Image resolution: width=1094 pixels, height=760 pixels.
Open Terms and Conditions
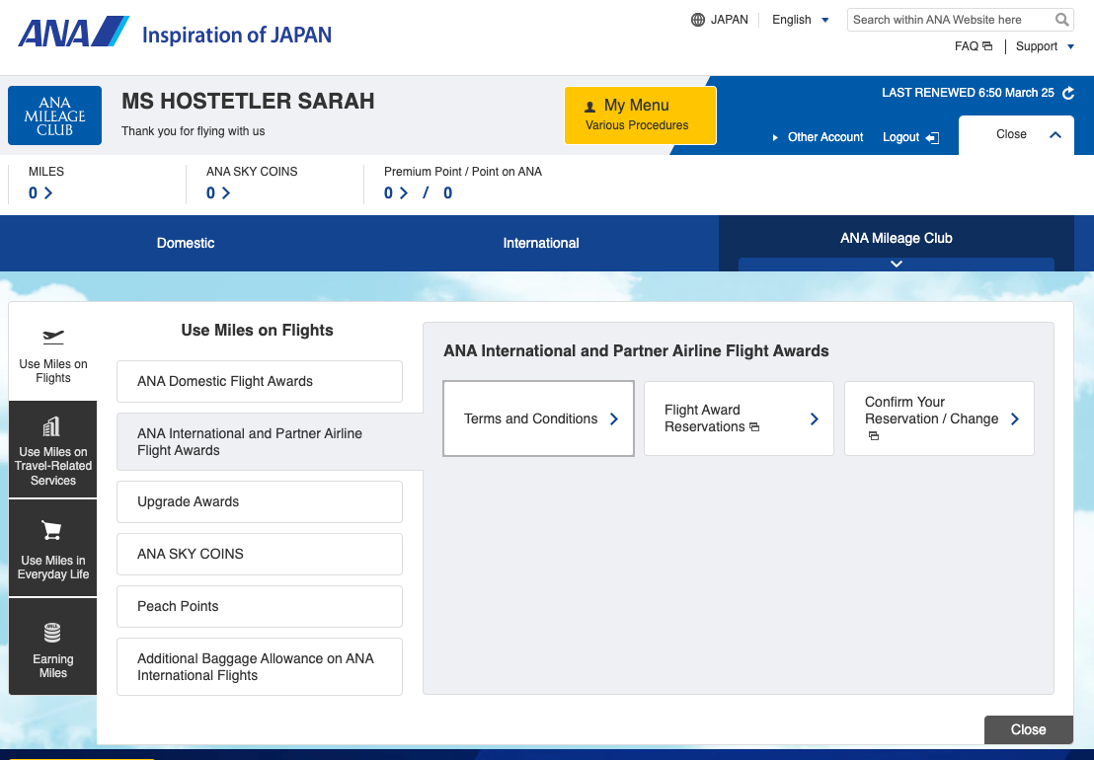[x=538, y=418]
